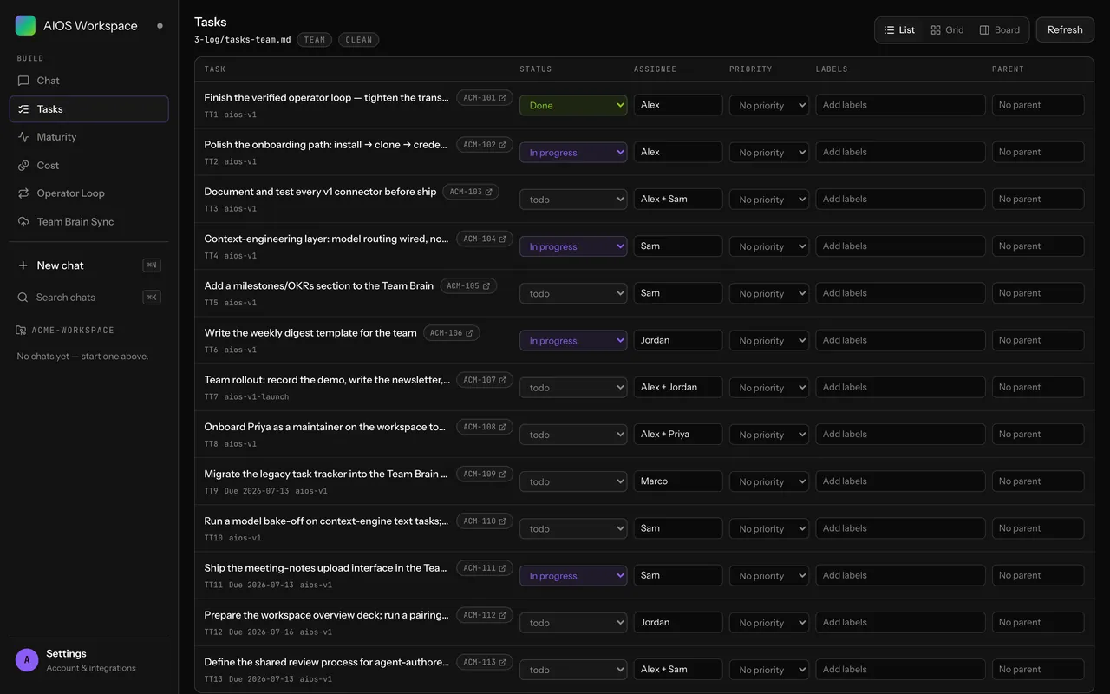Open Team Brain Sync page
This screenshot has width=1110, height=694.
(x=88, y=222)
